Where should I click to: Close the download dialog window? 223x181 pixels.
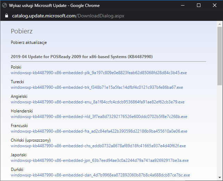click(x=215, y=6)
